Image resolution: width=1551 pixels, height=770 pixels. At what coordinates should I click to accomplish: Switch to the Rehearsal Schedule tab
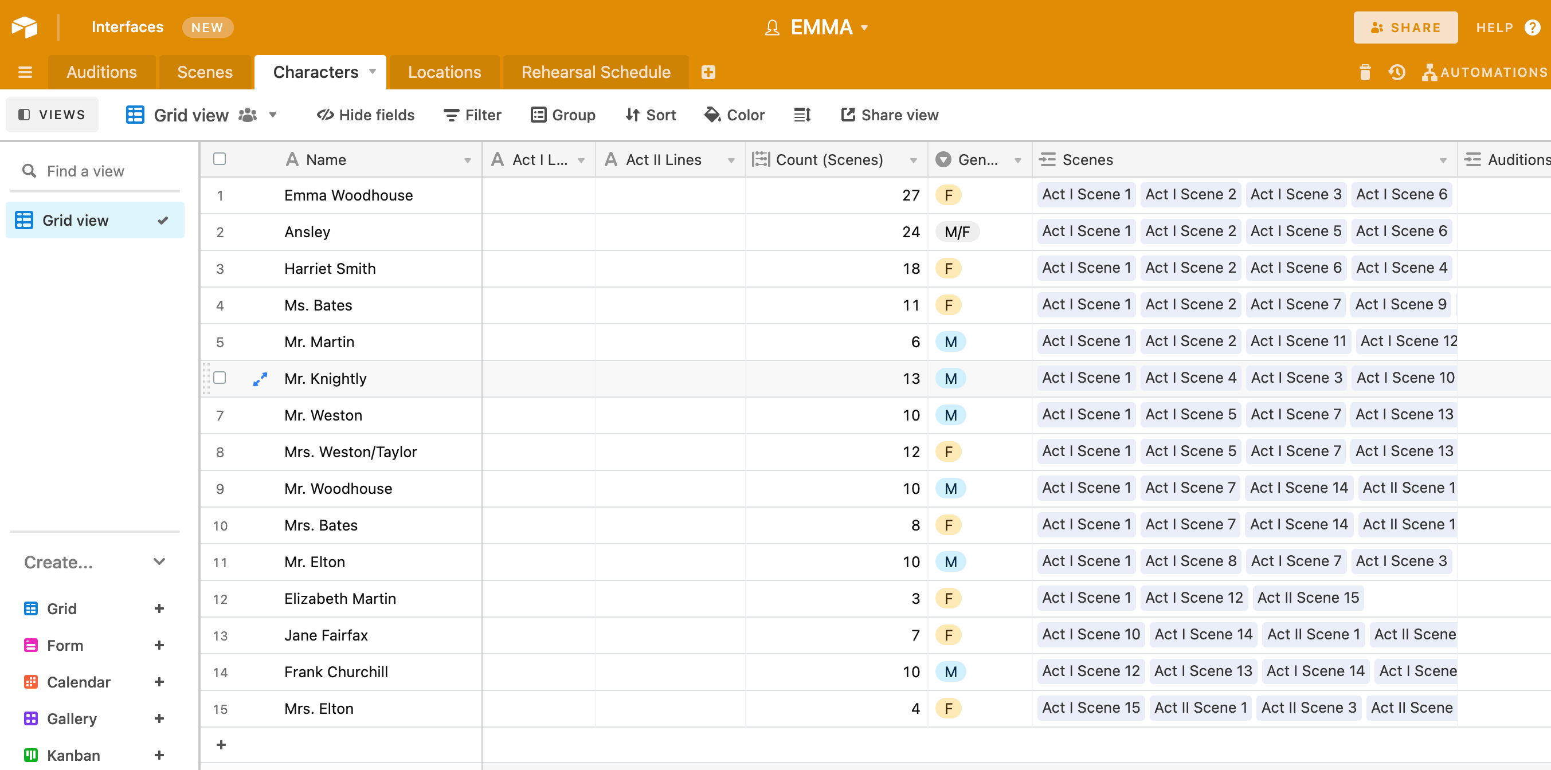click(x=596, y=72)
